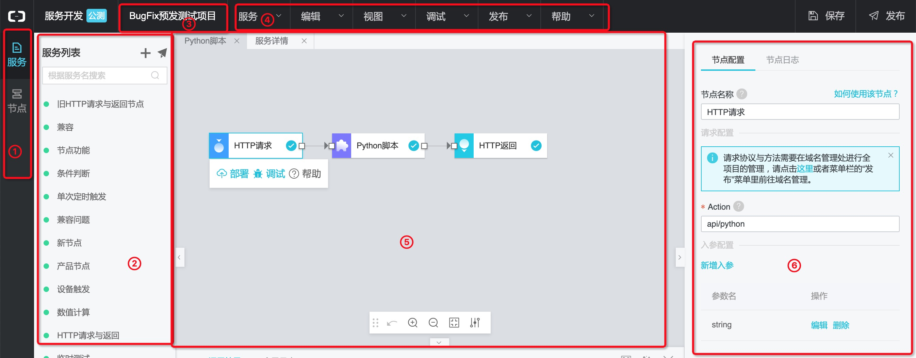Click 部署 in node popup
916x358 pixels.
pos(232,174)
